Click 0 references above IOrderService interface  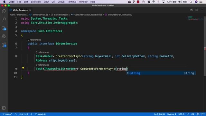pos(34,40)
